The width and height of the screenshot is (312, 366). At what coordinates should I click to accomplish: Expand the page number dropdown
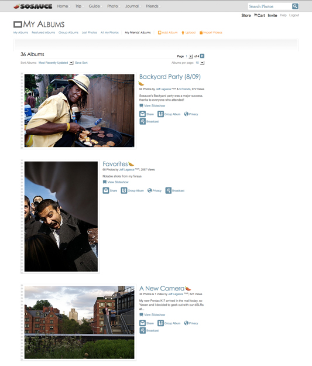(x=191, y=56)
